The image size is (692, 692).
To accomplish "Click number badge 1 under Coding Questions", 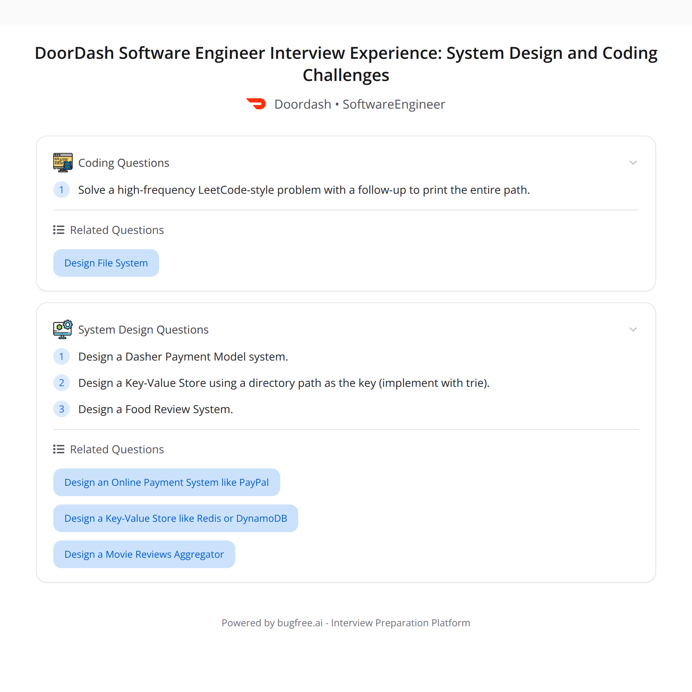I will (62, 190).
